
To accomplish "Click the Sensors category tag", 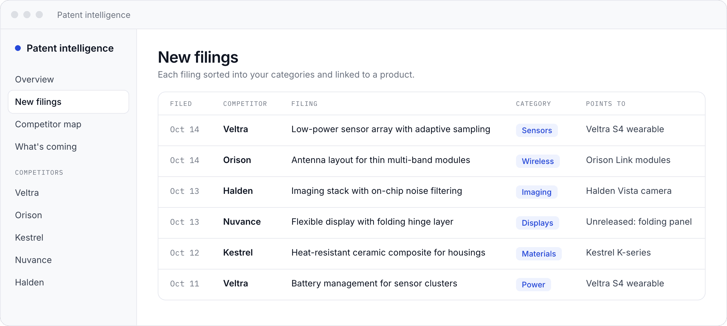I will tap(537, 130).
